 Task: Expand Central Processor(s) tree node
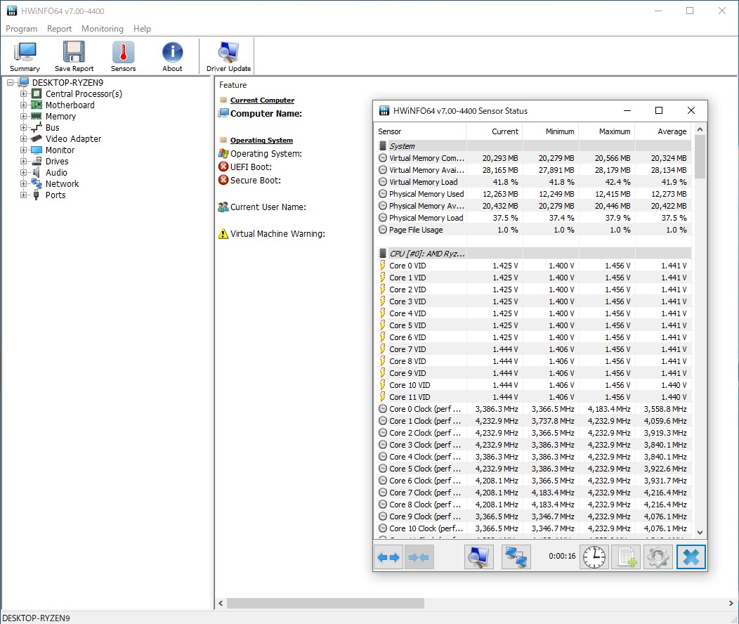click(23, 93)
